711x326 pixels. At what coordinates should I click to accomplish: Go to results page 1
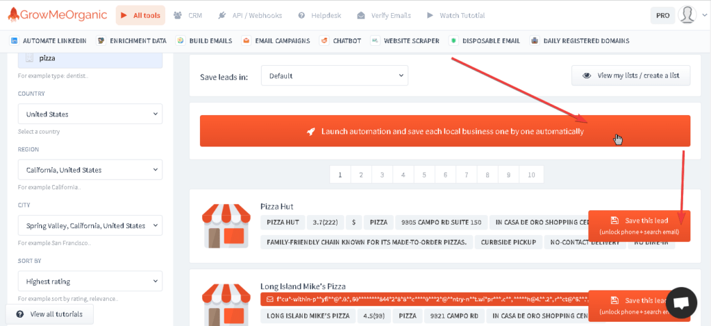tap(340, 174)
